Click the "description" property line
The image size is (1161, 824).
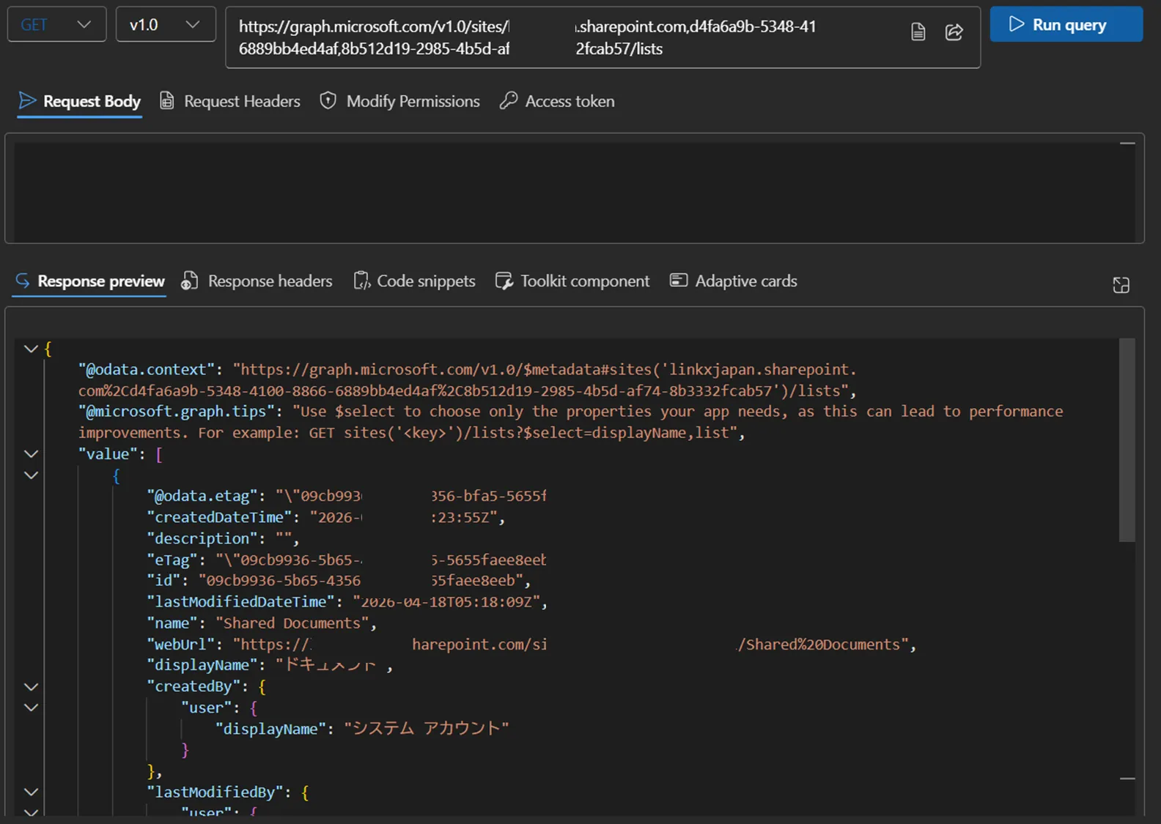click(223, 538)
